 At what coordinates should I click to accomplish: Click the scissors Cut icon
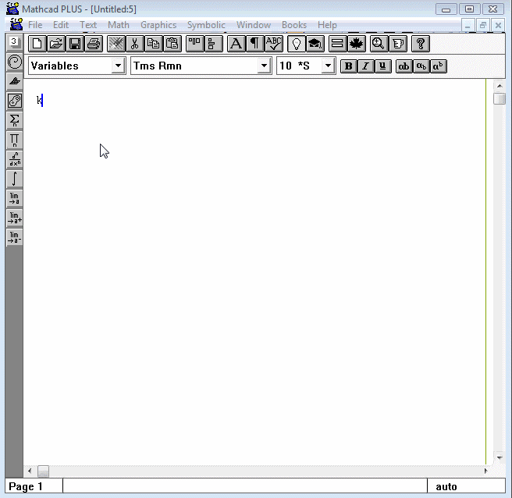coord(134,44)
